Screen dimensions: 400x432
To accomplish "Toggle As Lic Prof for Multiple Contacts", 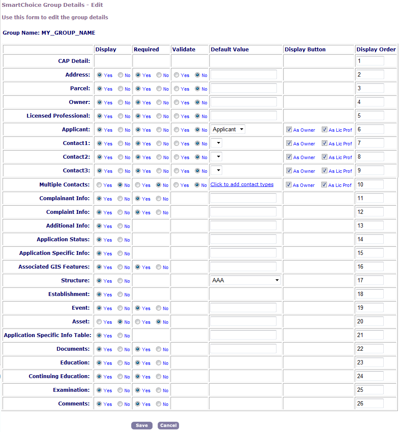I will tap(325, 185).
